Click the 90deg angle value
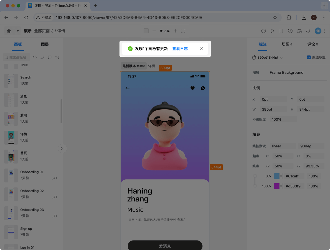This screenshot has width=330, height=250. point(311,146)
